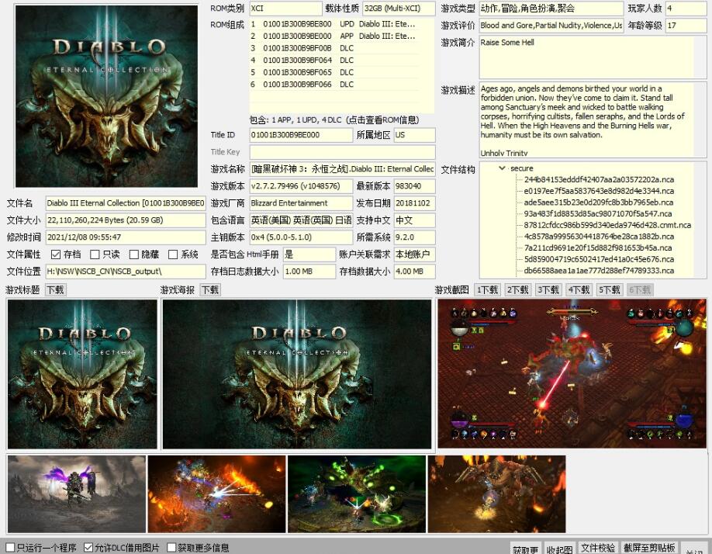712x554 pixels.
Task: Click the 文件校验 button
Action: coord(597,548)
